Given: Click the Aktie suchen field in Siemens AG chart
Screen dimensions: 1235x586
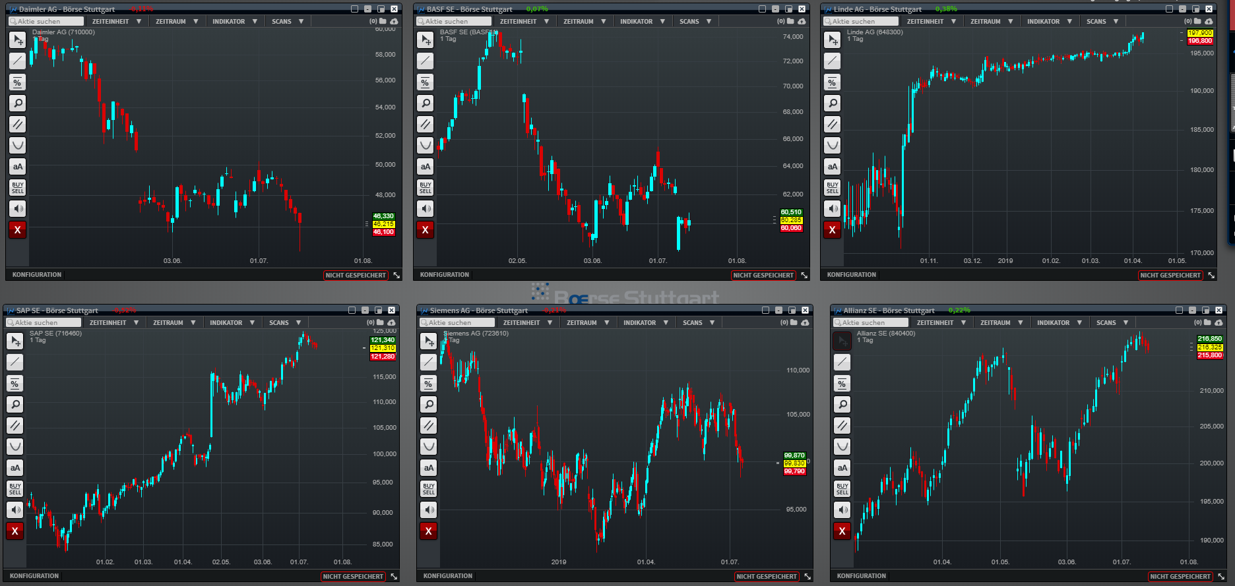Looking at the screenshot, I should click(x=457, y=322).
